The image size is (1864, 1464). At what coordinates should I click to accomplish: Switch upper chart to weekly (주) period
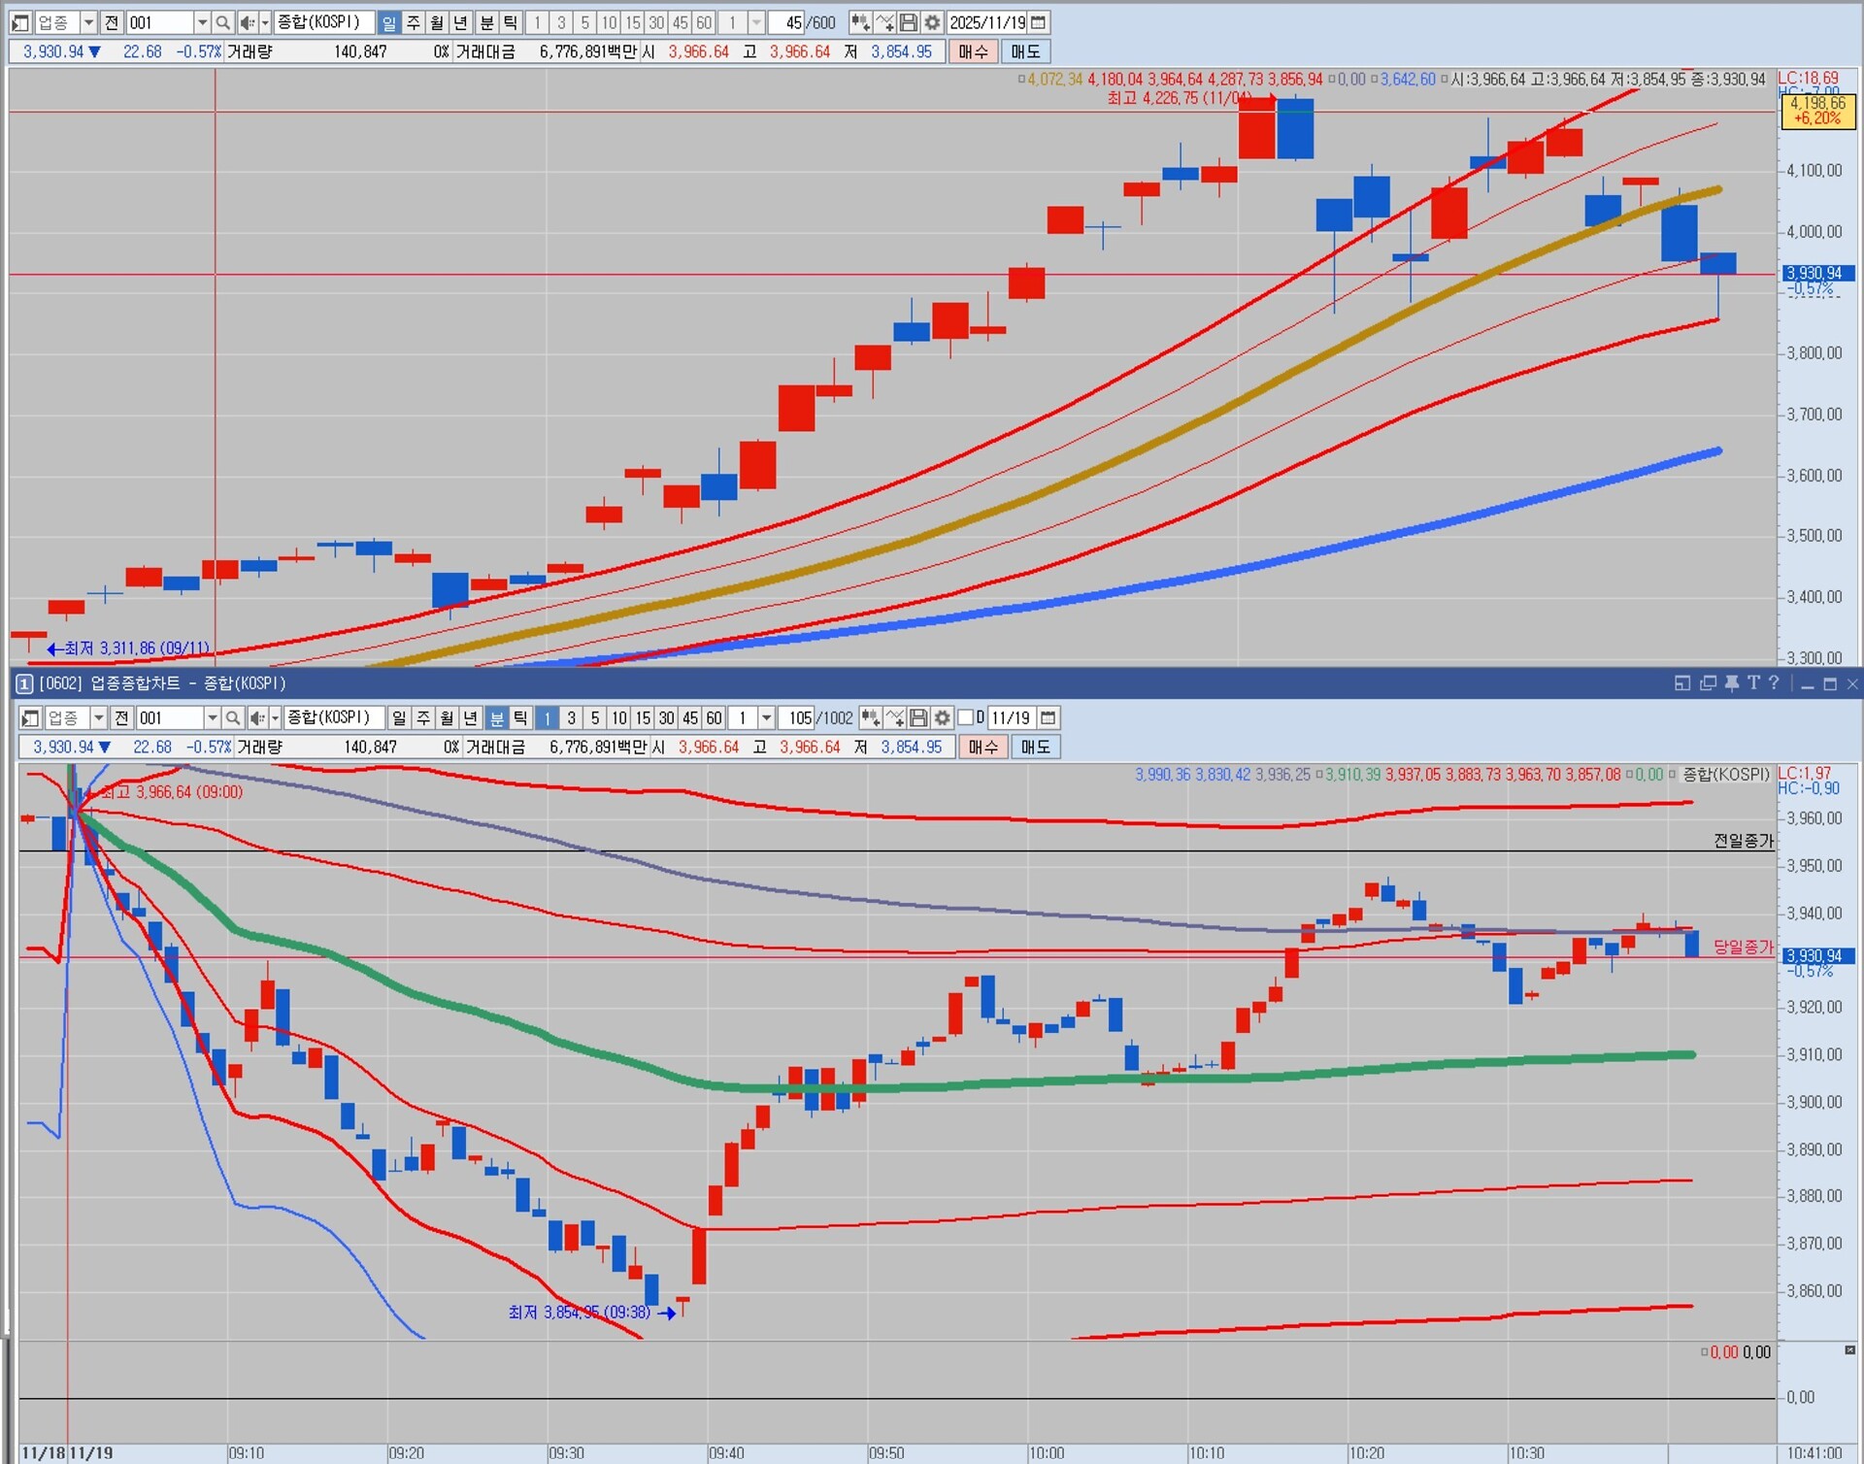(x=413, y=22)
